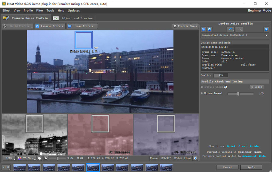This screenshot has height=172, width=272.
Task: Open Device Noise Profile info icon
Action: tap(266, 29)
